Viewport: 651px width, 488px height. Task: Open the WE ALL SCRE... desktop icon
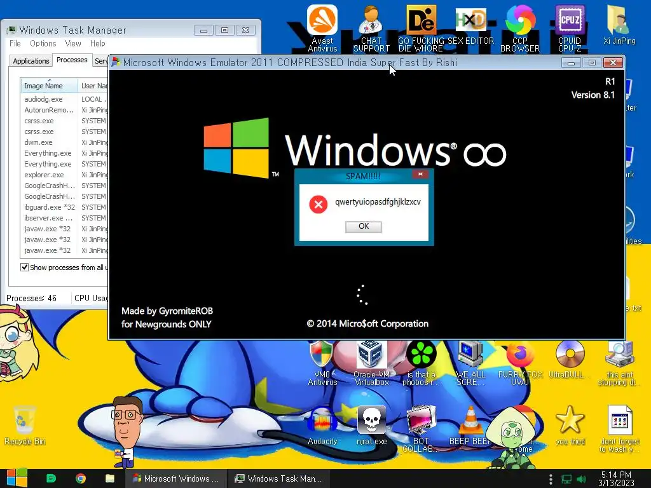point(470,363)
